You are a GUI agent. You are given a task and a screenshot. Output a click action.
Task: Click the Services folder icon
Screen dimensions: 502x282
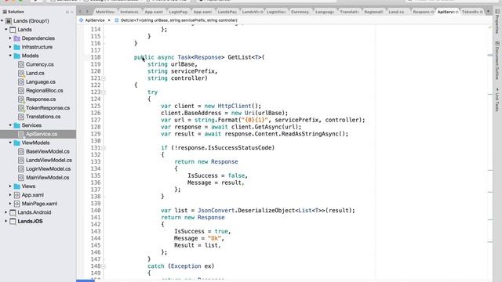(17, 125)
